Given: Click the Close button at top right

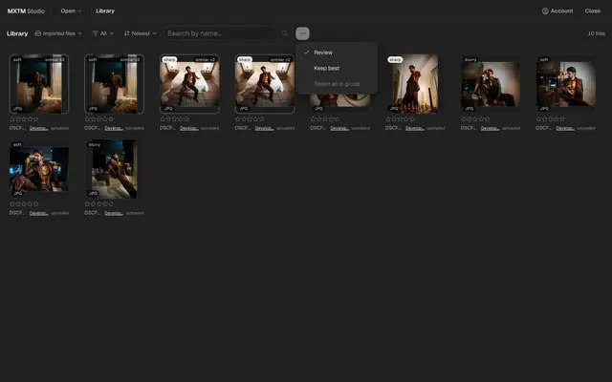Looking at the screenshot, I should (x=593, y=11).
